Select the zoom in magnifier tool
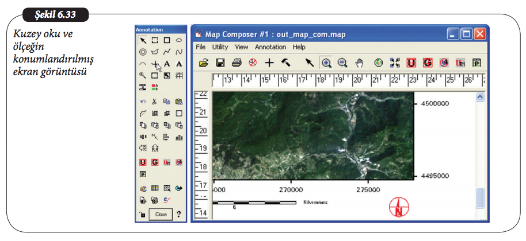The width and height of the screenshot is (526, 241). 326,63
